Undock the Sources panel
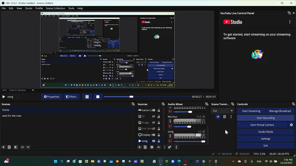The height and width of the screenshot is (166, 296). pyautogui.click(x=163, y=104)
